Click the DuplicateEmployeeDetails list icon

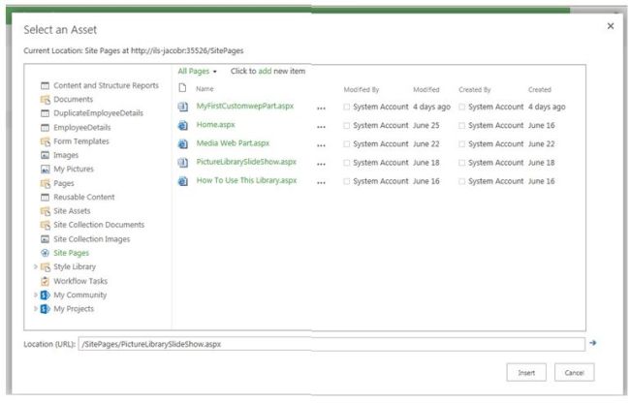click(x=45, y=113)
